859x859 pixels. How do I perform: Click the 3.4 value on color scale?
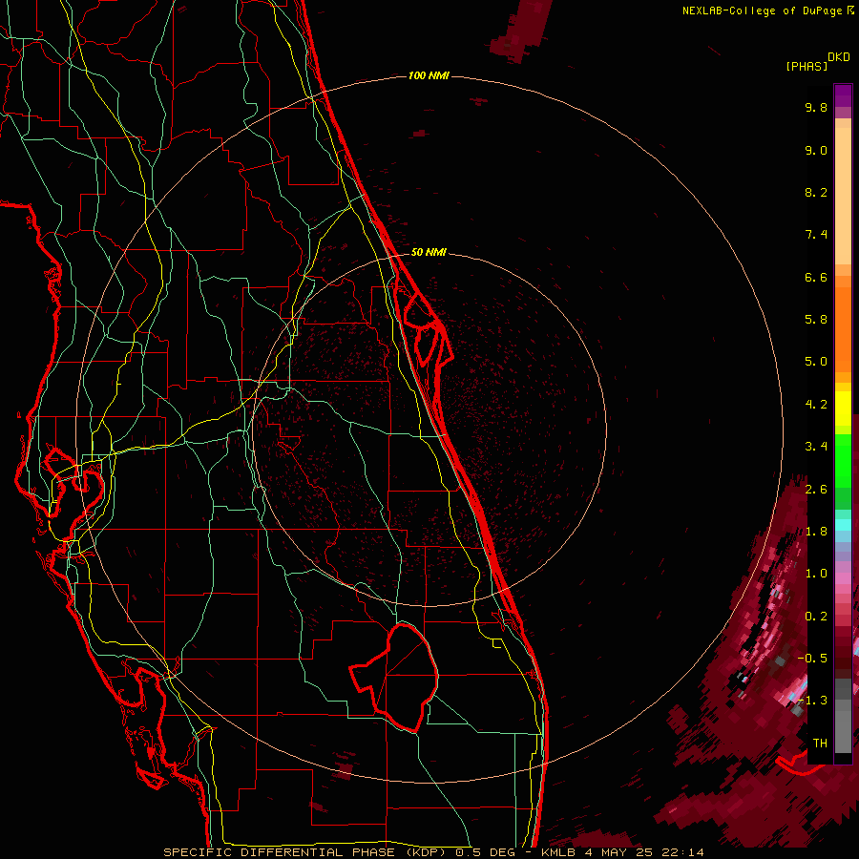tap(816, 447)
